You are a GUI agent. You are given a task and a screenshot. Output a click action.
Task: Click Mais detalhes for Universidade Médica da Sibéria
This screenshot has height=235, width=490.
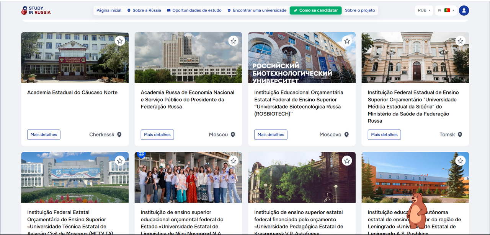[384, 135]
